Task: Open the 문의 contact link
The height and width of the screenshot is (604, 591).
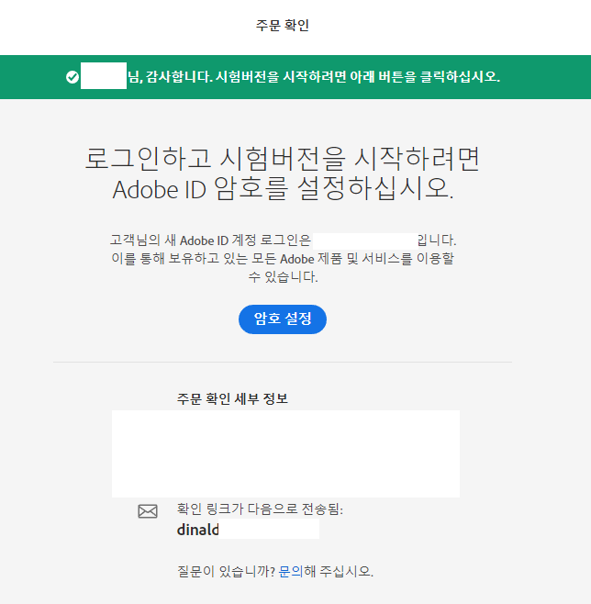Action: [x=290, y=571]
